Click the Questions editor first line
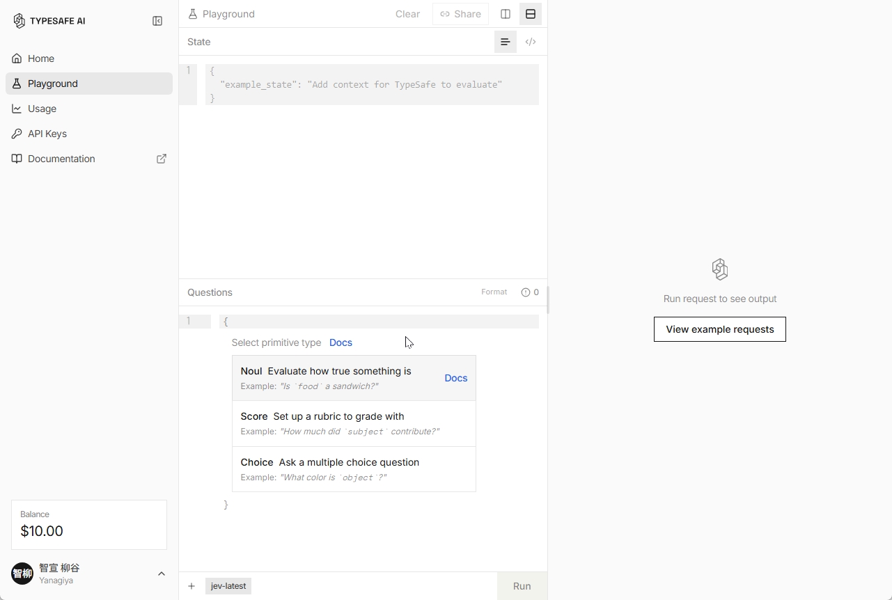This screenshot has width=892, height=600. [379, 322]
